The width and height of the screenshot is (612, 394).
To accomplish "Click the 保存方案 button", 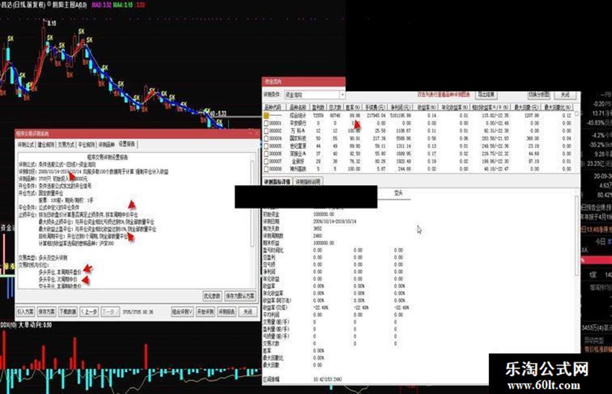I will pyautogui.click(x=47, y=312).
